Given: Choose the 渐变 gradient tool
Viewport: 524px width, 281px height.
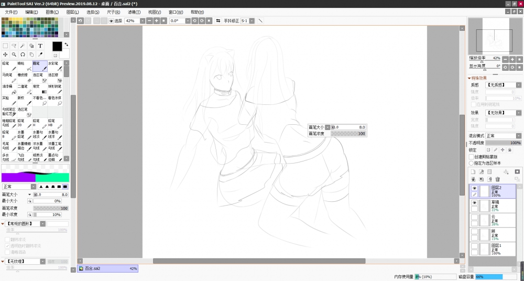Looking at the screenshot, I should [x=40, y=89].
